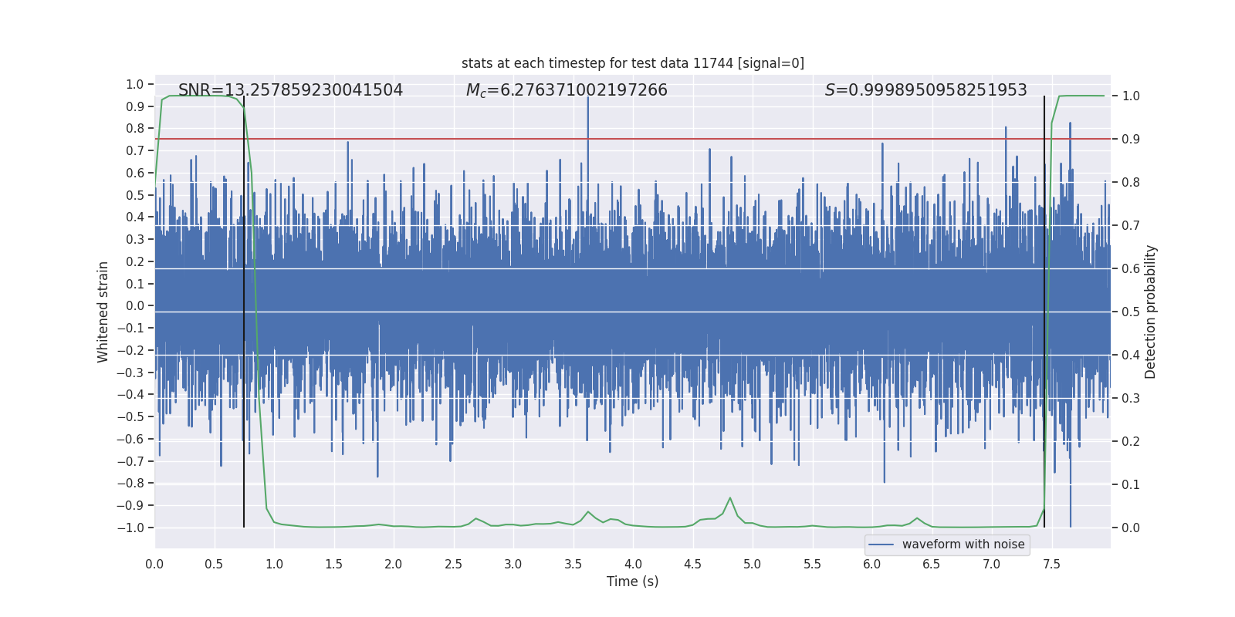1235x617 pixels.
Task: Click the 'waveform with noise' legend label
Action: [x=963, y=545]
